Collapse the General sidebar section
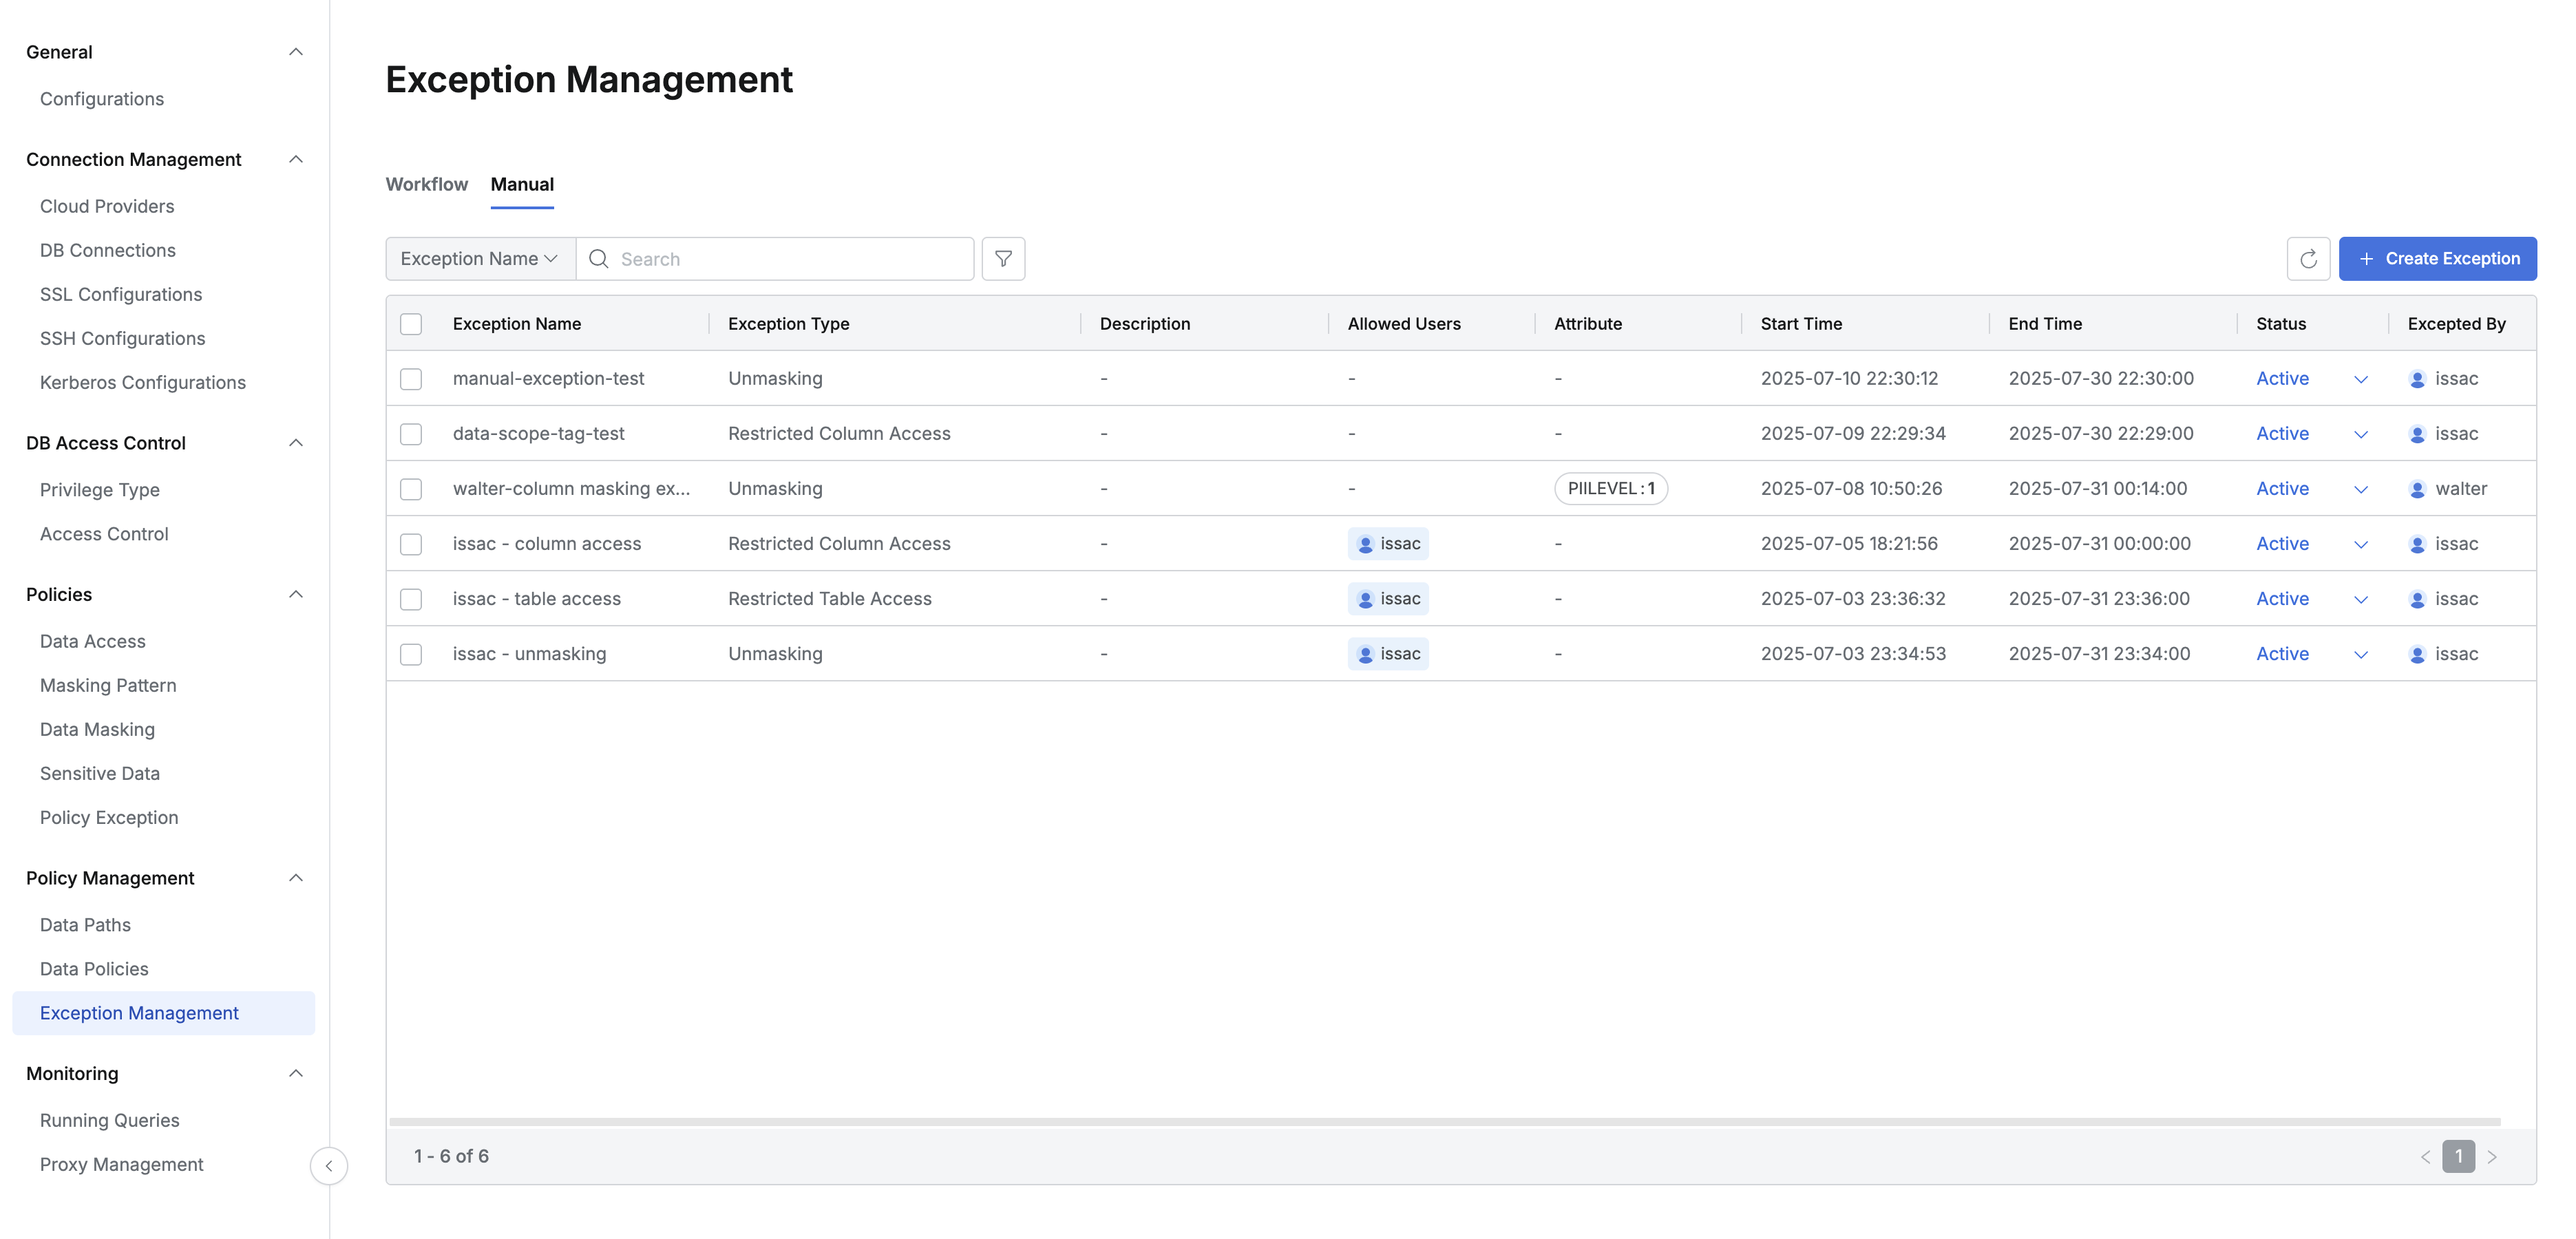The image size is (2576, 1239). [x=295, y=52]
